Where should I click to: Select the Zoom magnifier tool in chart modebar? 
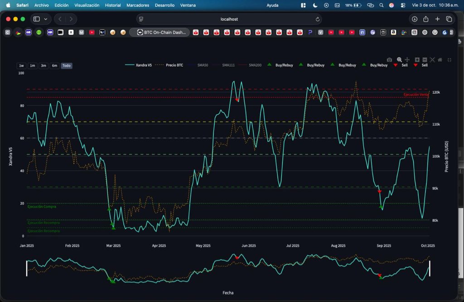point(399,60)
